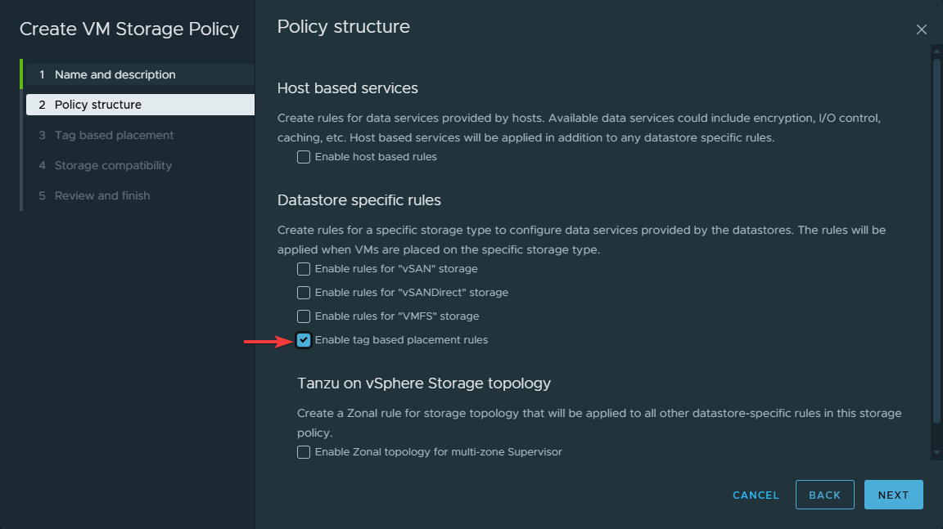Click the "Enable host based rules" label text

pyautogui.click(x=376, y=157)
